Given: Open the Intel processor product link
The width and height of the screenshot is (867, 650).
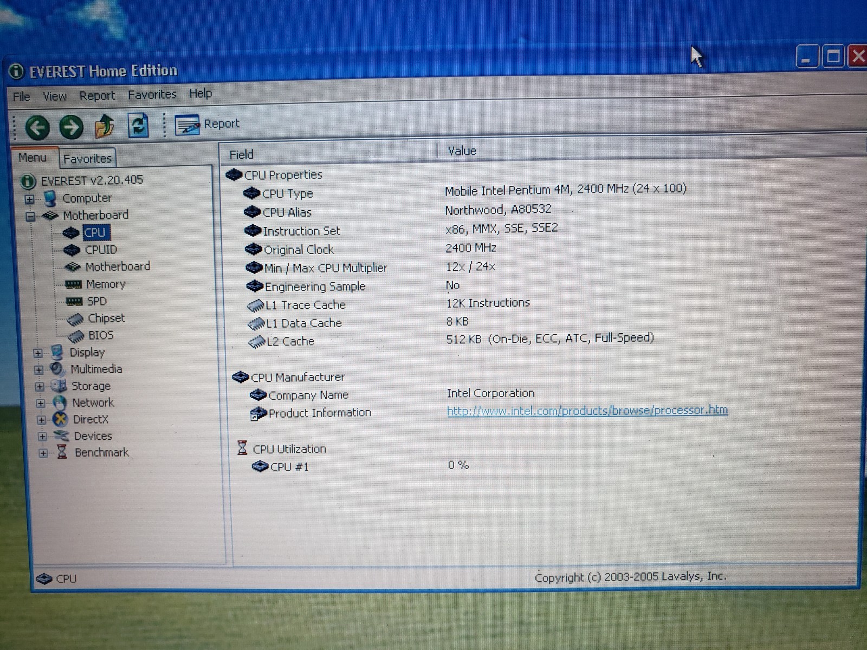Looking at the screenshot, I should tap(587, 411).
